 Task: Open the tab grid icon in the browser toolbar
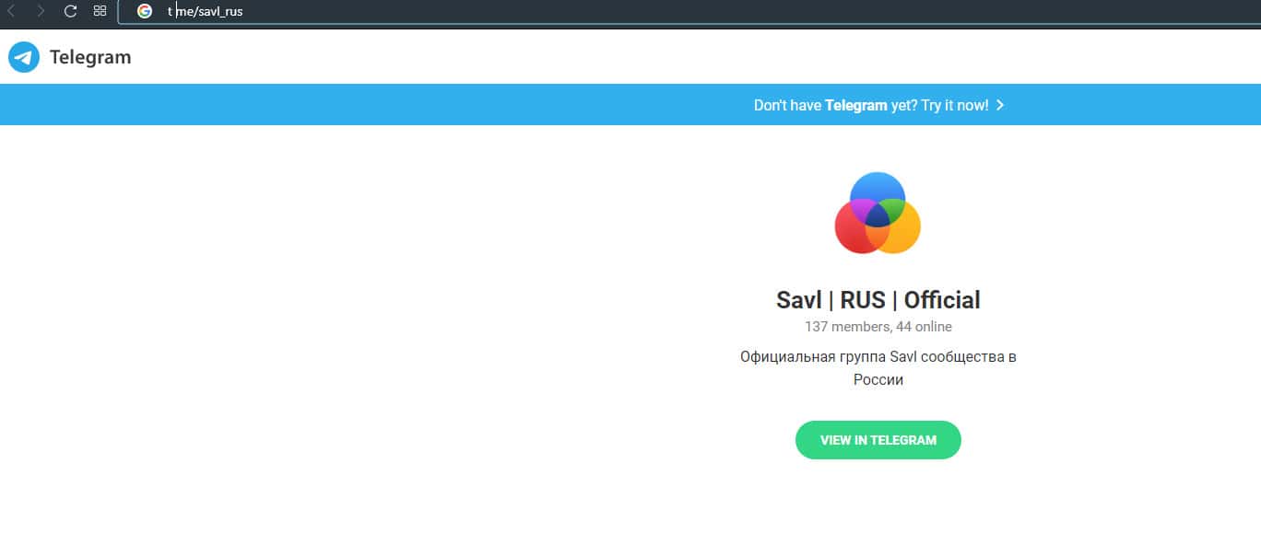(x=100, y=11)
